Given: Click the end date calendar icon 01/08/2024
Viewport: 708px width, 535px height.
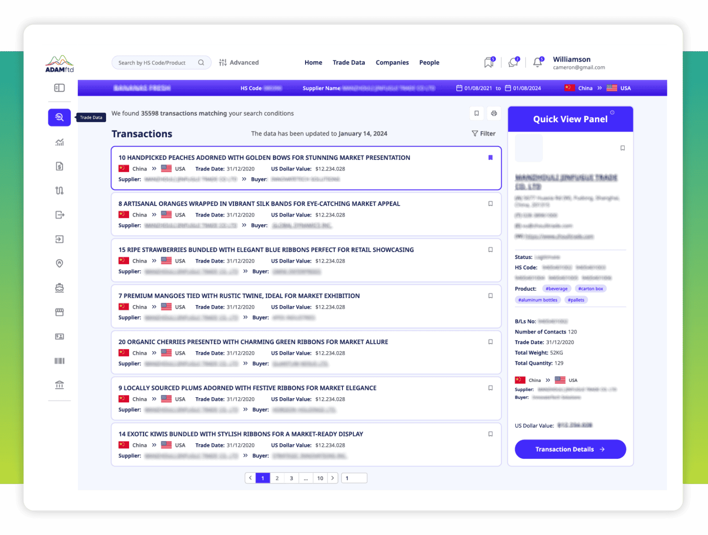Looking at the screenshot, I should (508, 88).
